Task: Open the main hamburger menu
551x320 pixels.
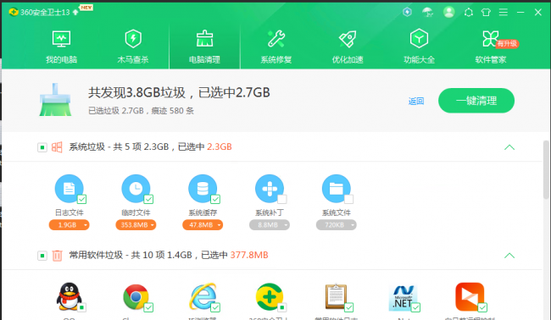Action: tap(504, 13)
